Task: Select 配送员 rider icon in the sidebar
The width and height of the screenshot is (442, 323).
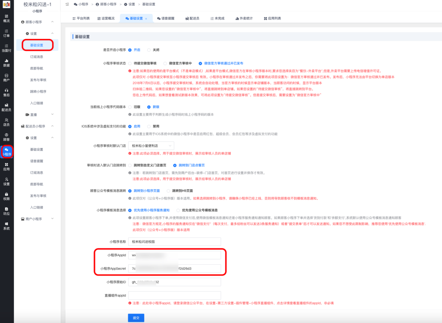Action: pos(6,107)
